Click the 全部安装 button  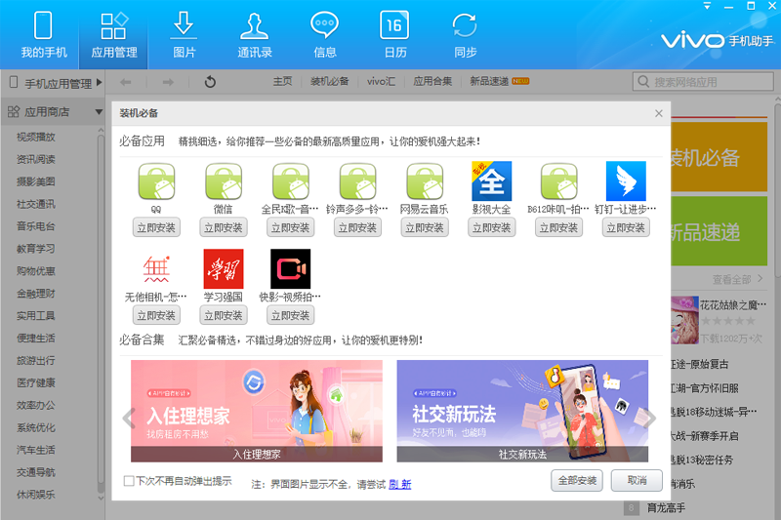click(577, 481)
